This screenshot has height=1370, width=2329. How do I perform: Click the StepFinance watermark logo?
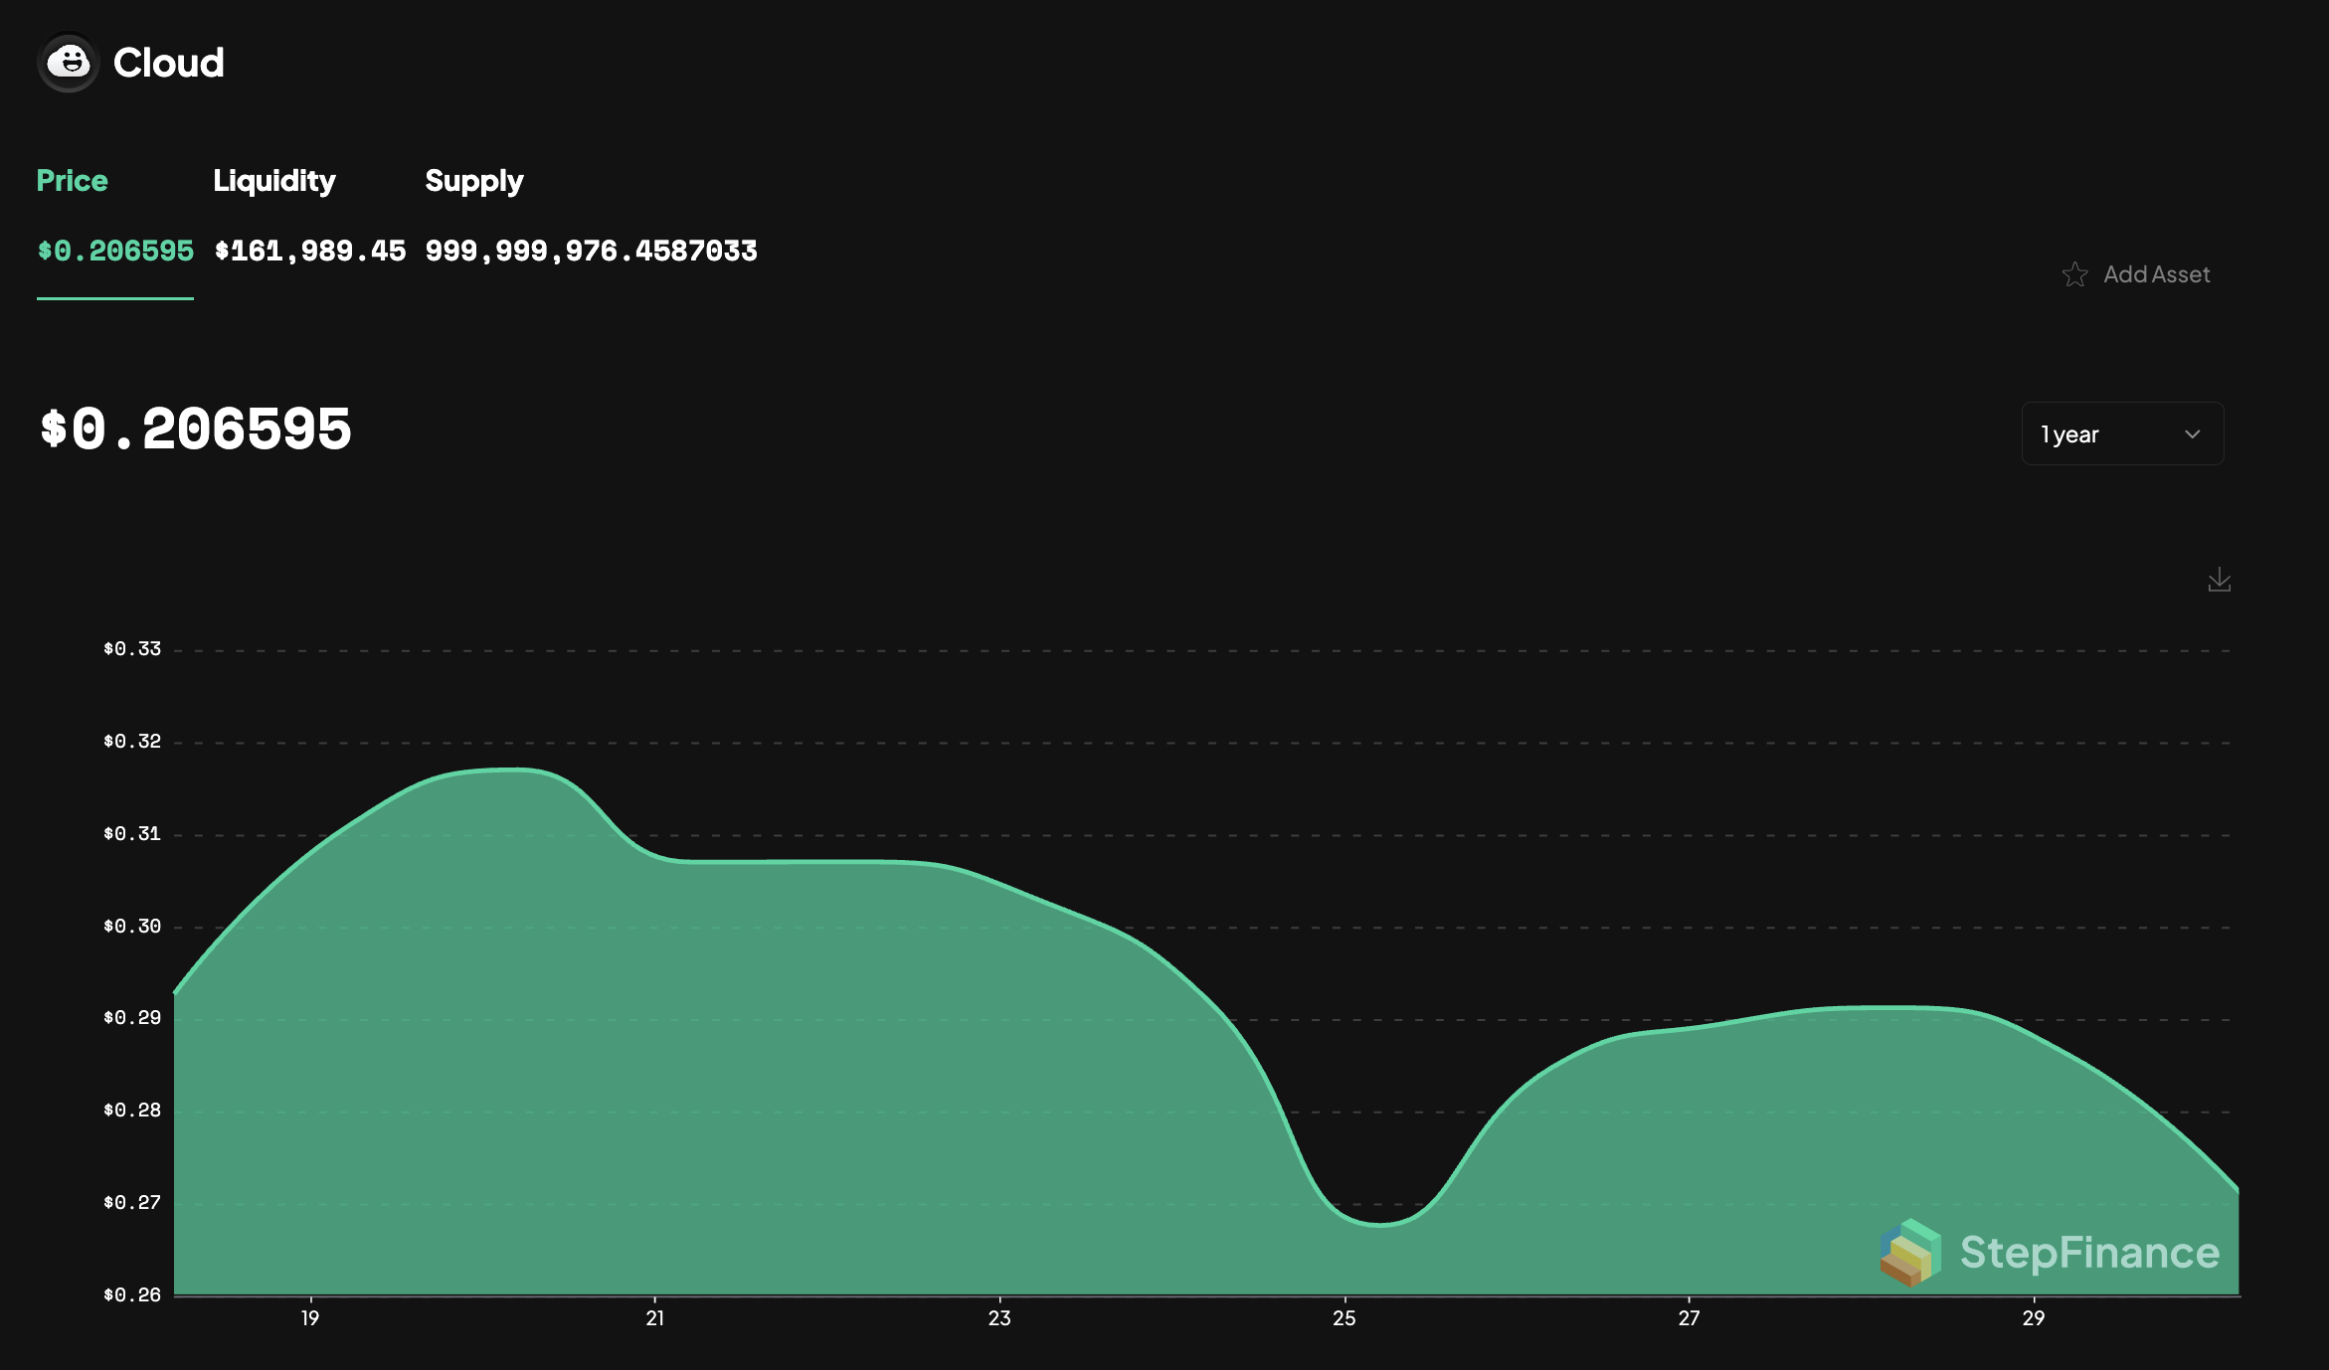point(2051,1252)
